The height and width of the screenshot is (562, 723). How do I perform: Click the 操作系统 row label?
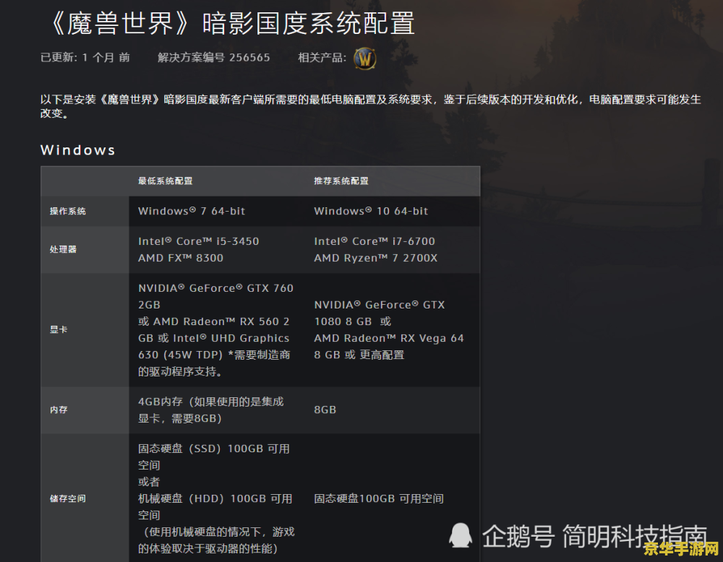click(68, 212)
